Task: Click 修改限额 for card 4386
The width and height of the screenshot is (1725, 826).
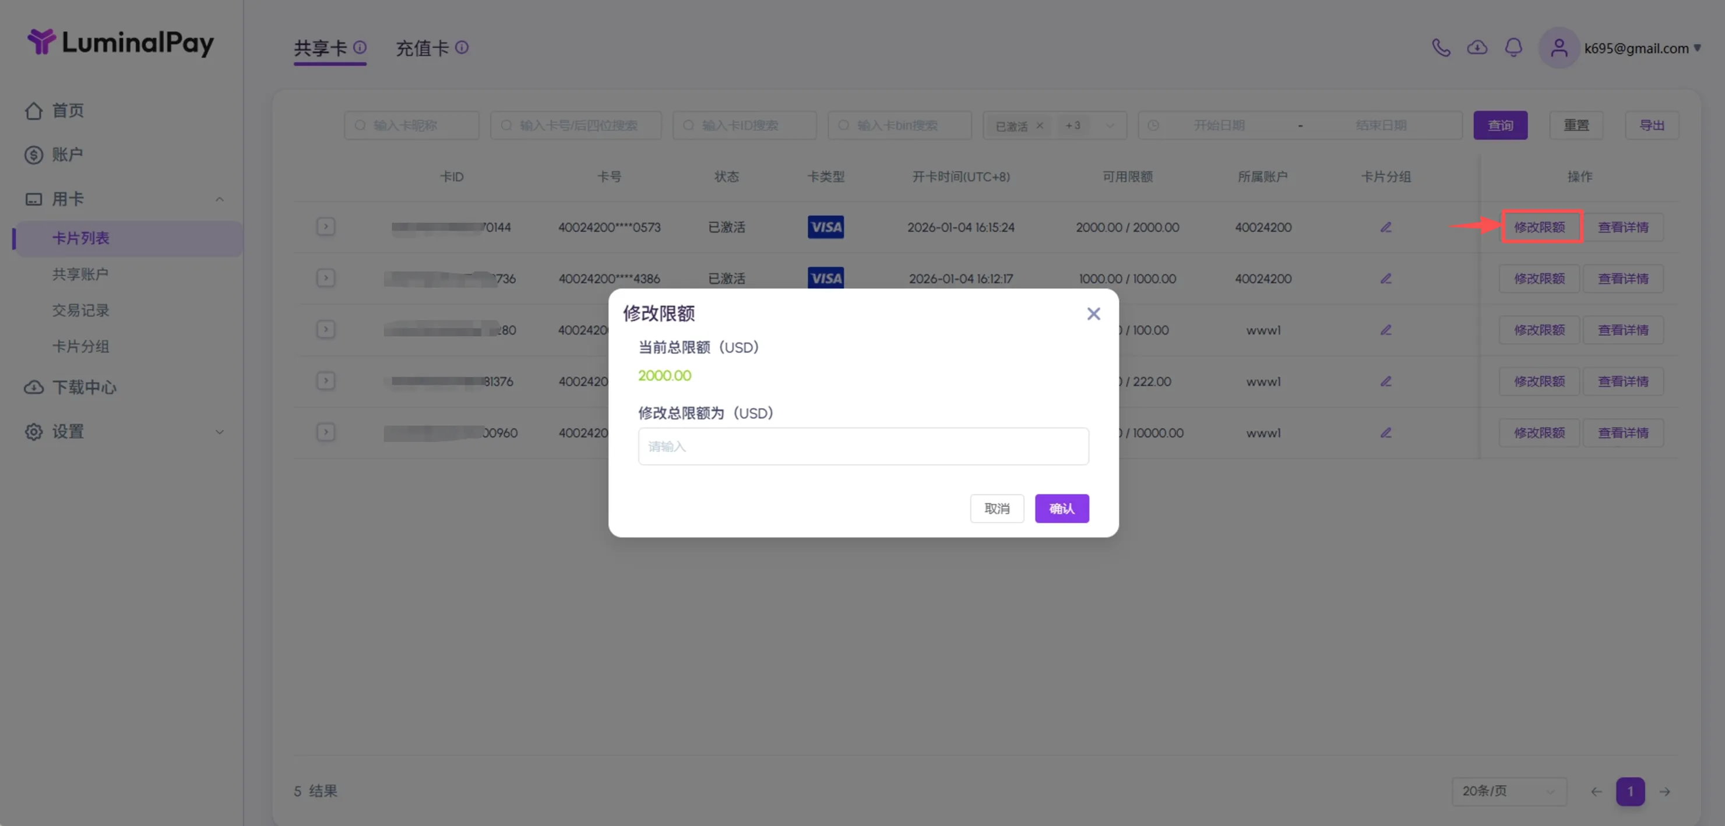Action: (x=1540, y=278)
